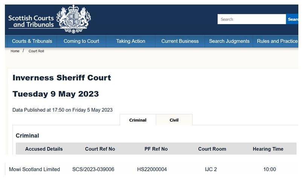
Task: Open the Rules and Practice menu
Action: pyautogui.click(x=277, y=41)
